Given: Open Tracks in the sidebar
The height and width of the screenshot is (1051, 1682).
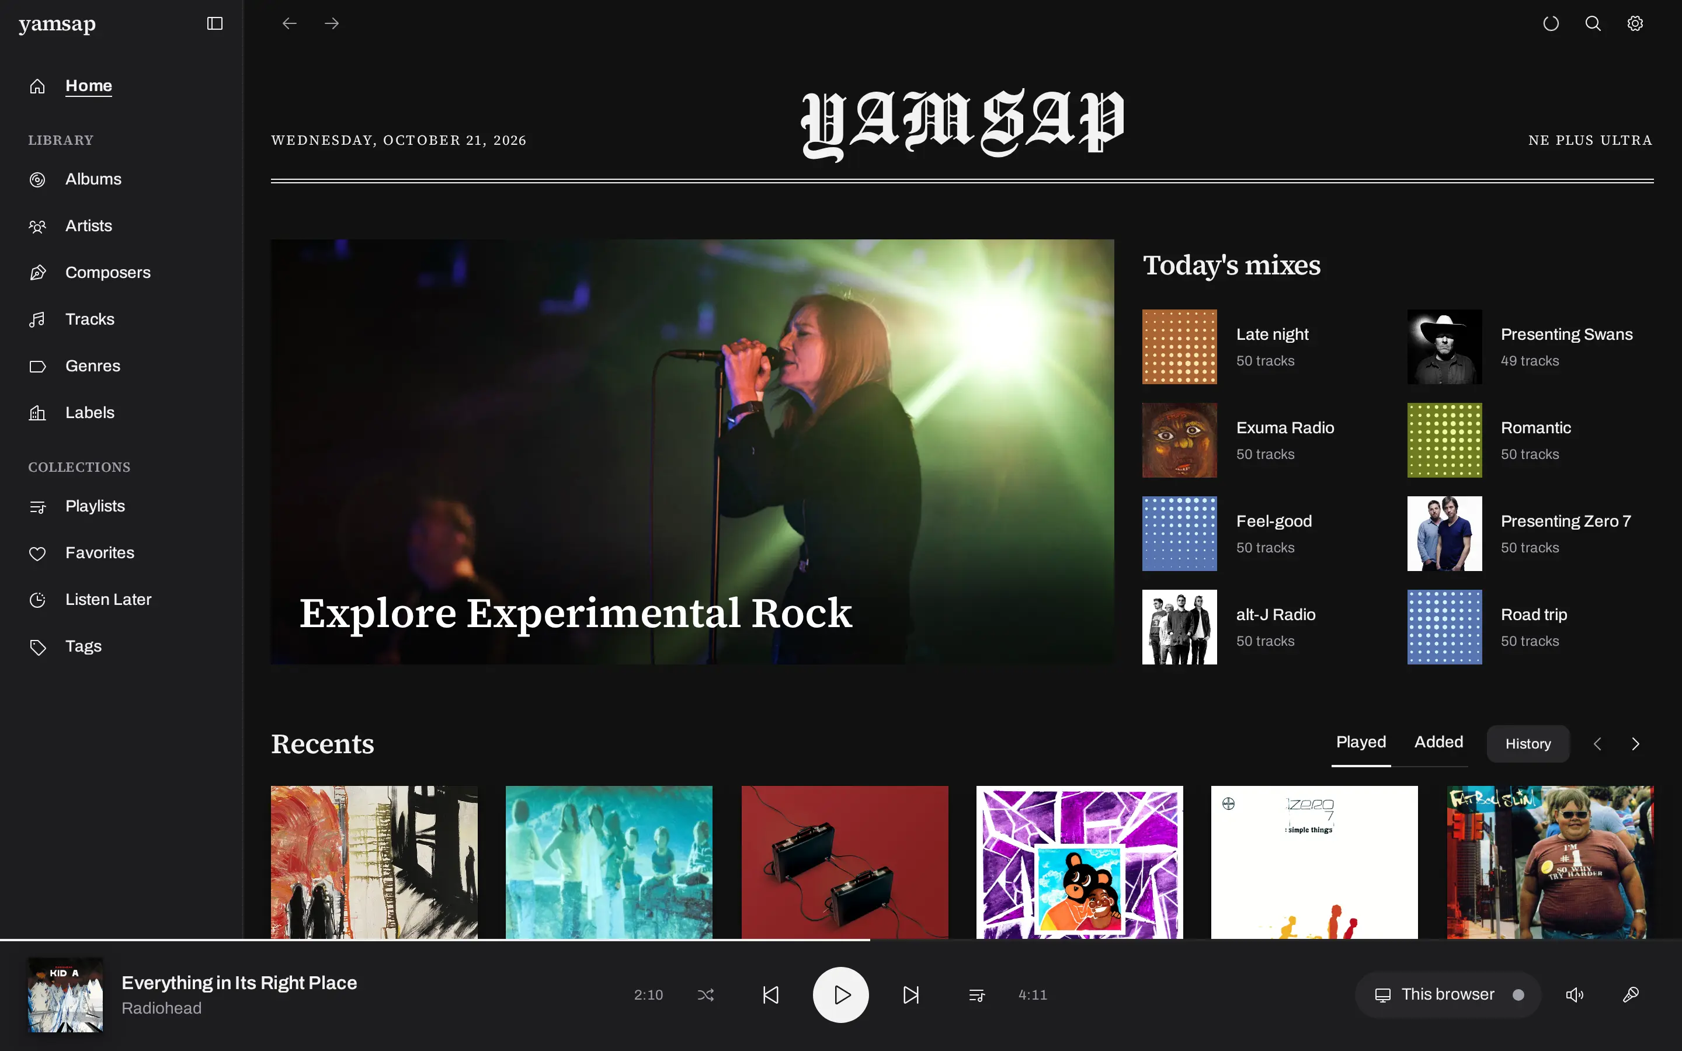Looking at the screenshot, I should pos(90,319).
